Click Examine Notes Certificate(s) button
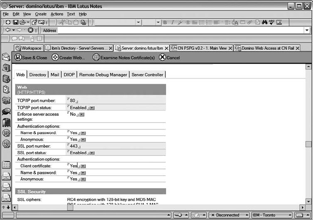313x220 pixels. click(124, 58)
